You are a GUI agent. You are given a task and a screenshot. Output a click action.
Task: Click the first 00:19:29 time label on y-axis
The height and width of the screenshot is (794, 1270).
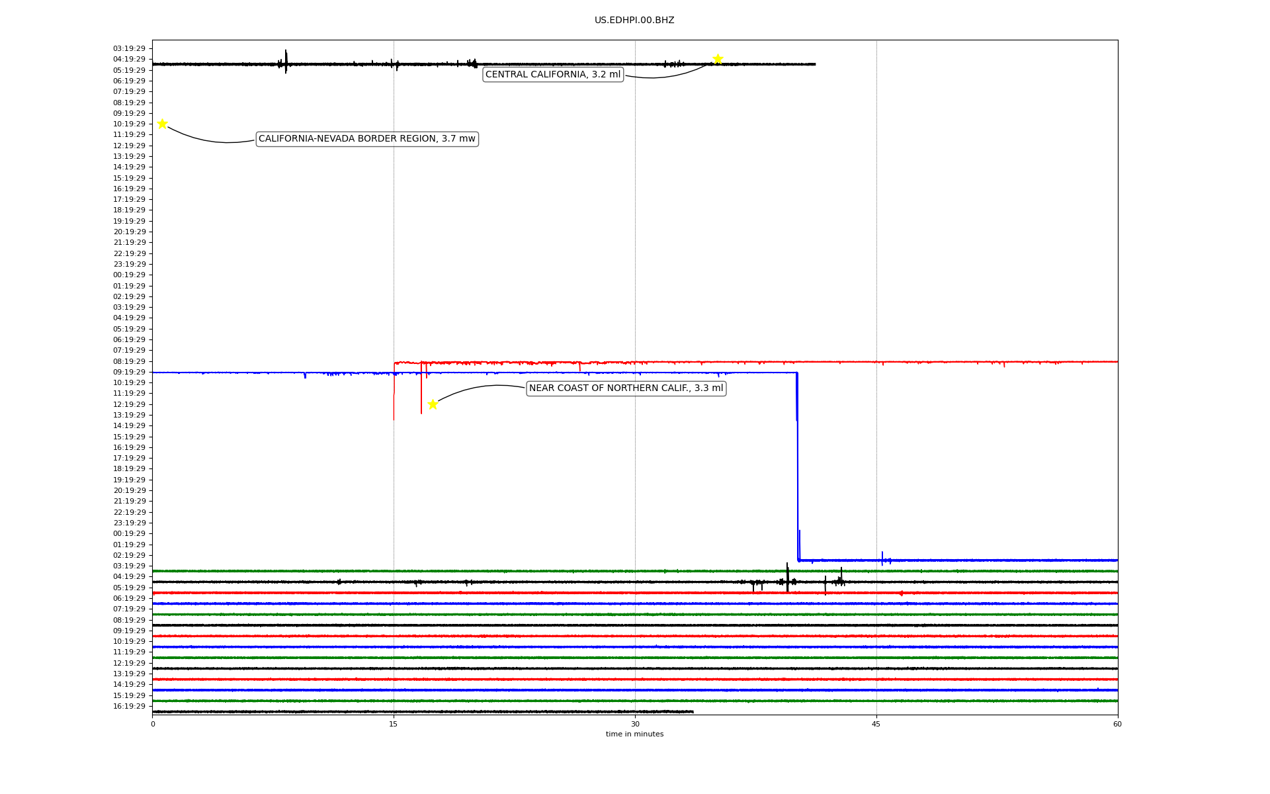[x=129, y=275]
